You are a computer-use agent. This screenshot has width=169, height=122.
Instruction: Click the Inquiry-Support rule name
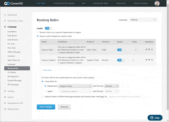[x=49, y=60]
